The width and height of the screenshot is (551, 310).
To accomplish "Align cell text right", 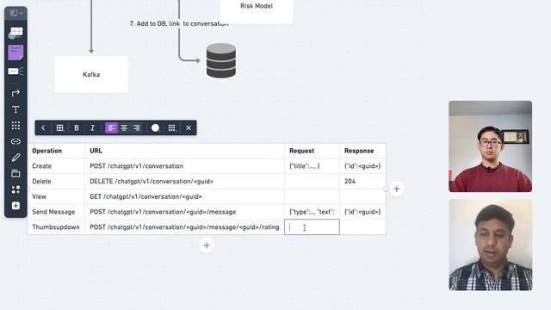I will click(x=137, y=128).
